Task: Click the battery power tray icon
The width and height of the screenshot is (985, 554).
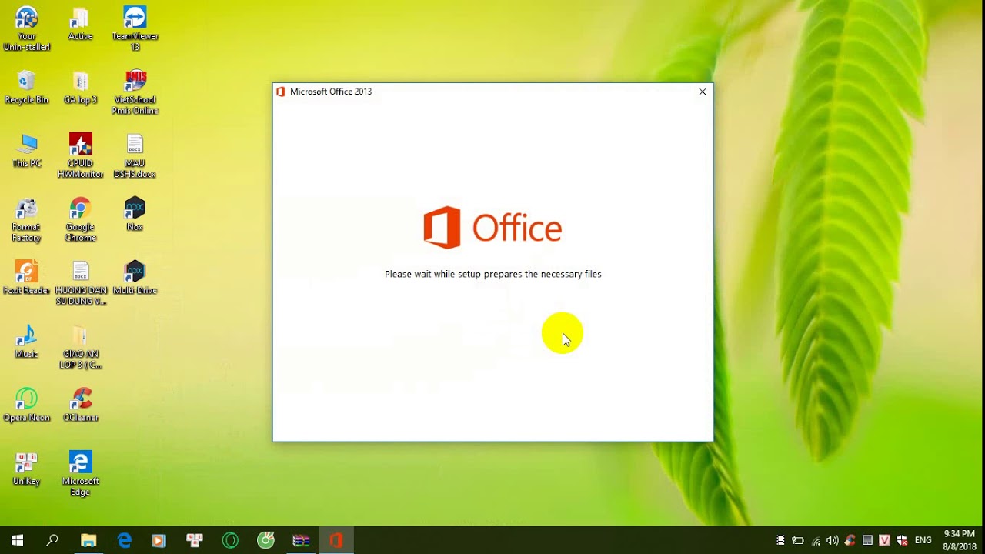Action: pyautogui.click(x=798, y=540)
